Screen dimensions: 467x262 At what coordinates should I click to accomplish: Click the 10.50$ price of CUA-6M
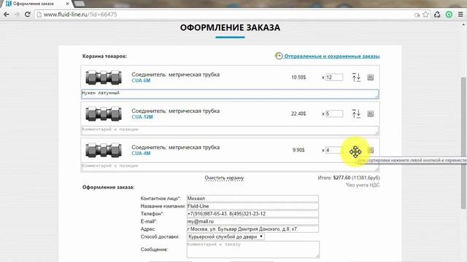pos(298,77)
